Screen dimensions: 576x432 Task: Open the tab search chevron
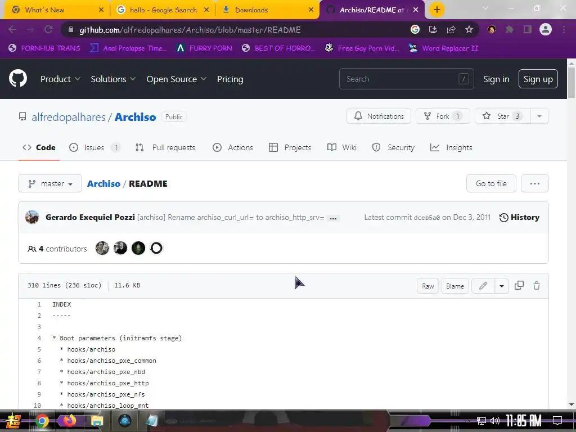coord(485,8)
